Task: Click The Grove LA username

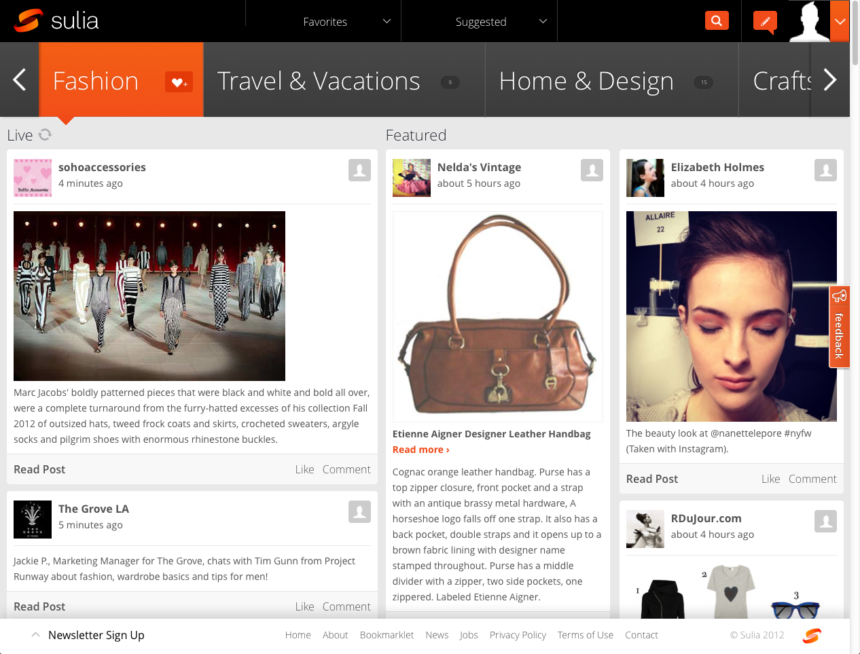Action: tap(94, 509)
